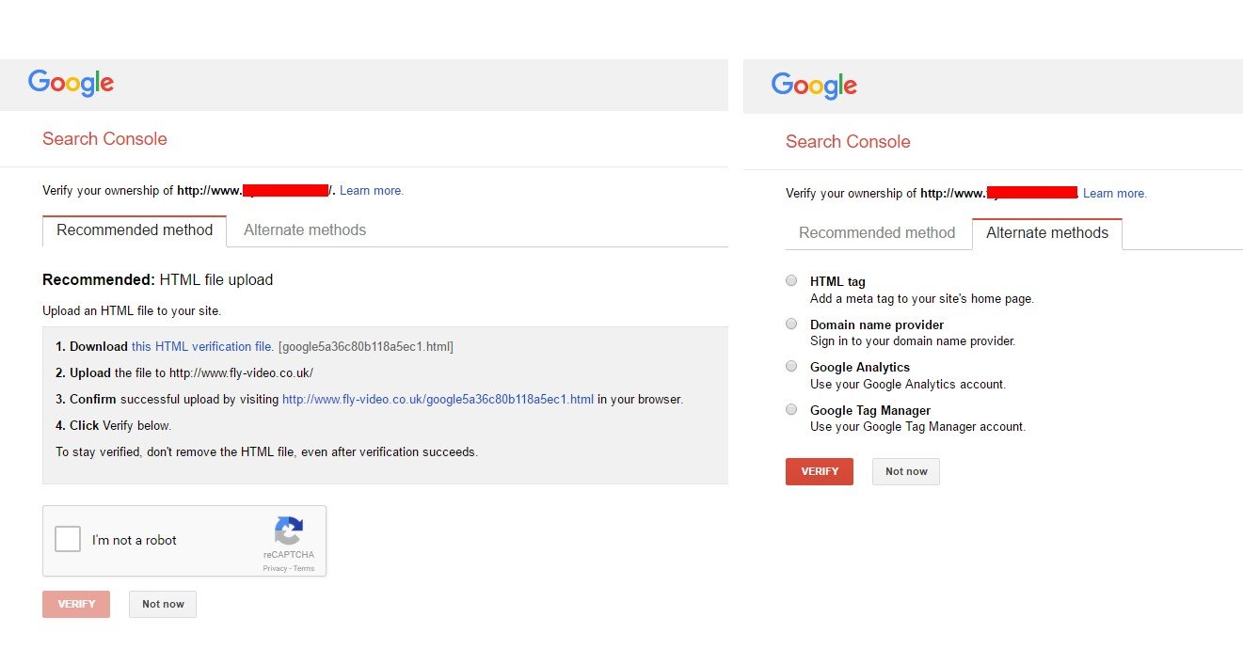
Task: Open the reCAPTCHA Privacy link
Action: (x=275, y=568)
